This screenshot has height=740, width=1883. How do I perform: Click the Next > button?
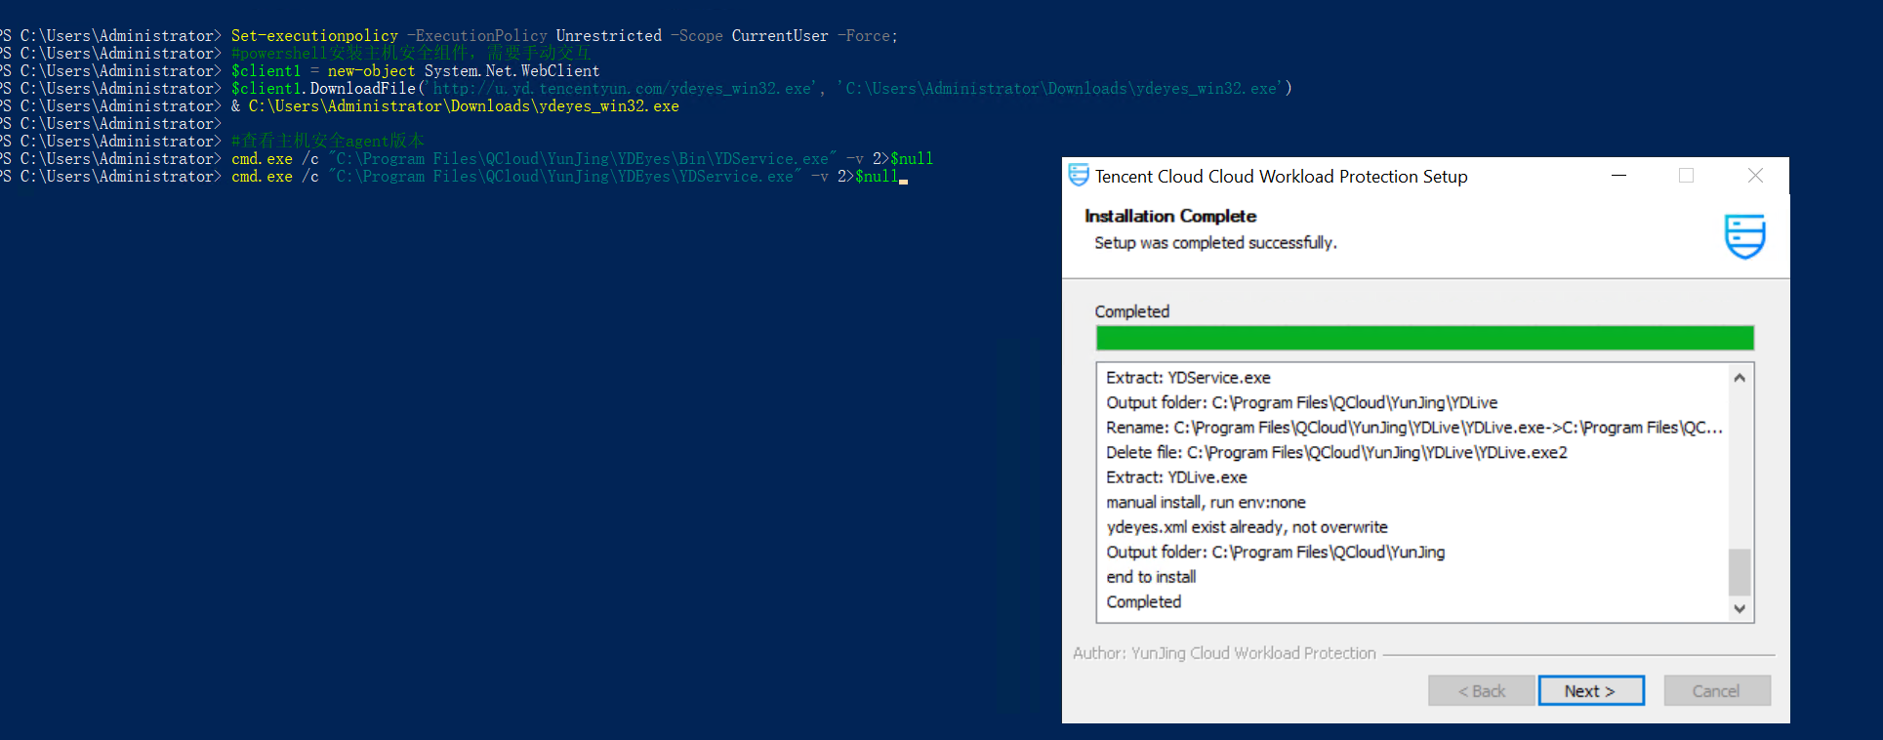click(x=1591, y=690)
